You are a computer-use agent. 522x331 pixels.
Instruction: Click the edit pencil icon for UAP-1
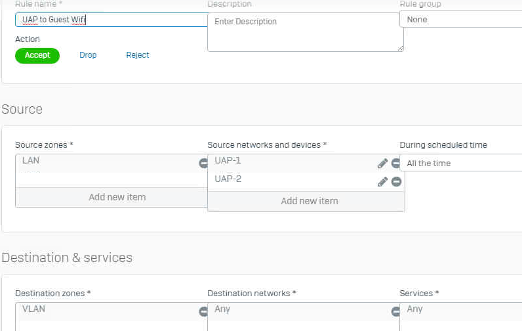click(x=382, y=164)
